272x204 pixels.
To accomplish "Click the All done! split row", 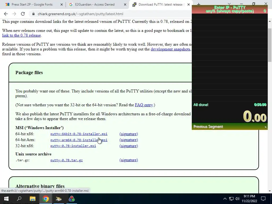I will 230,105.
